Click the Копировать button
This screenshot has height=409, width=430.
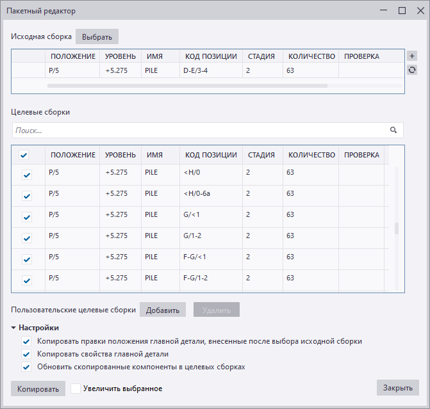[x=38, y=389]
